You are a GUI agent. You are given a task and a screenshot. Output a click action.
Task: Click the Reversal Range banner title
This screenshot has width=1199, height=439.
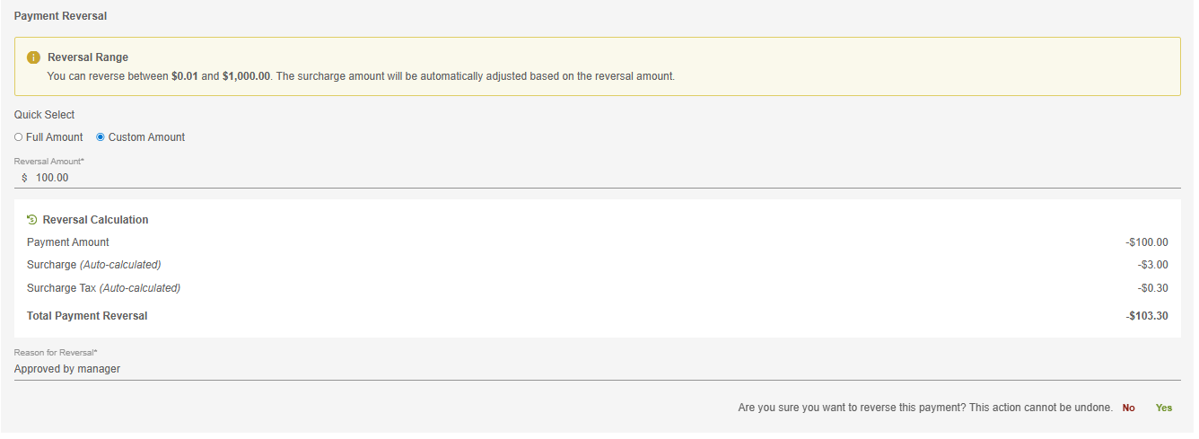(88, 57)
